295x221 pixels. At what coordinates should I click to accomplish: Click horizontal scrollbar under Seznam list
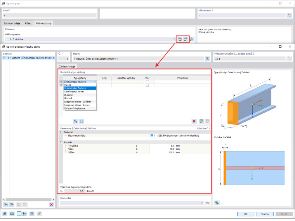(x=28, y=200)
